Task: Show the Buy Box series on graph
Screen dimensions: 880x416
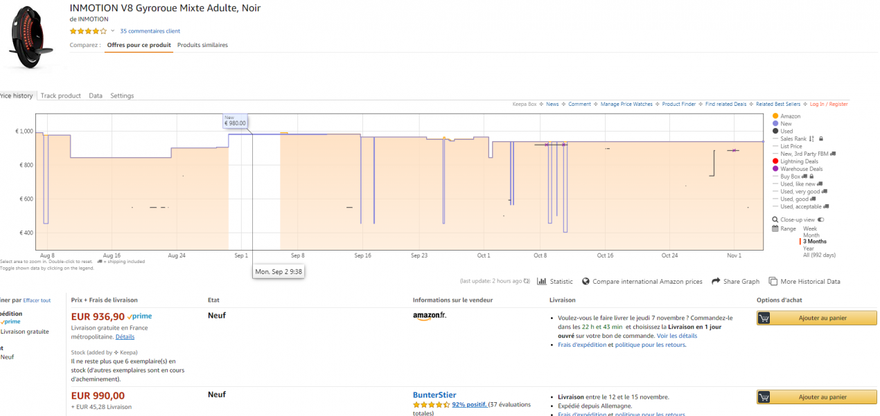Action: tap(791, 177)
